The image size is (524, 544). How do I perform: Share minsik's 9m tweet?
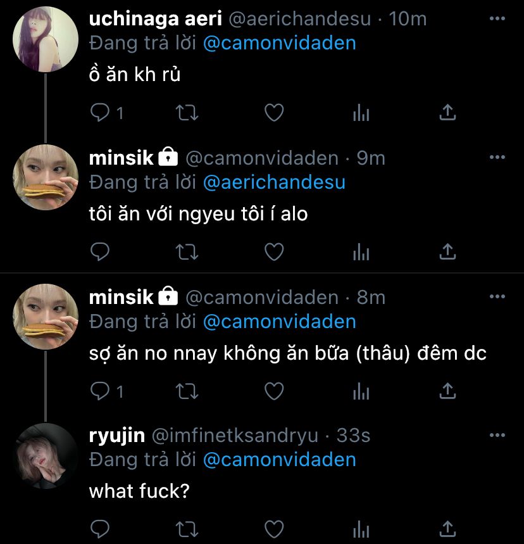[447, 252]
